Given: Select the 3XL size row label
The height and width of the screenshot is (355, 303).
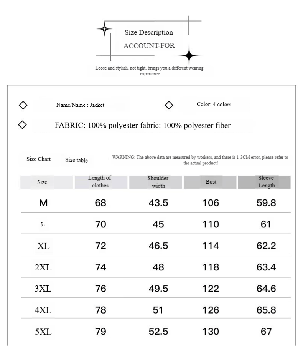Looking at the screenshot, I should [x=43, y=289].
